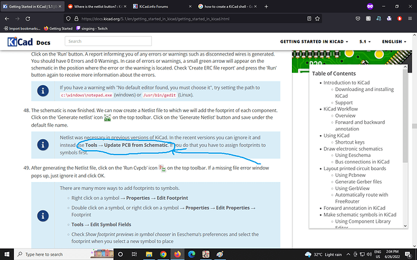Open Overview in table of contents

click(x=345, y=116)
